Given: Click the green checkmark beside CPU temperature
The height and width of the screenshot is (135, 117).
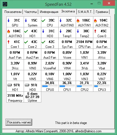Looking at the screenshot, I should (43, 21).
